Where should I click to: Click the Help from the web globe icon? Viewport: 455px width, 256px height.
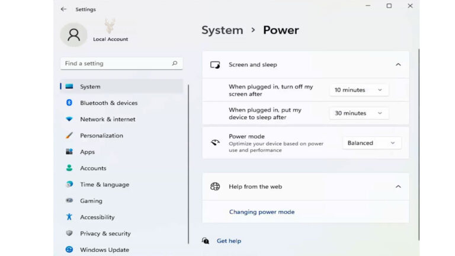coord(215,186)
